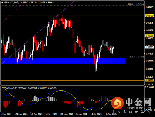
Task: Click the 78.6 = 1.37411 Fibonacci label
Action: (136, 57)
